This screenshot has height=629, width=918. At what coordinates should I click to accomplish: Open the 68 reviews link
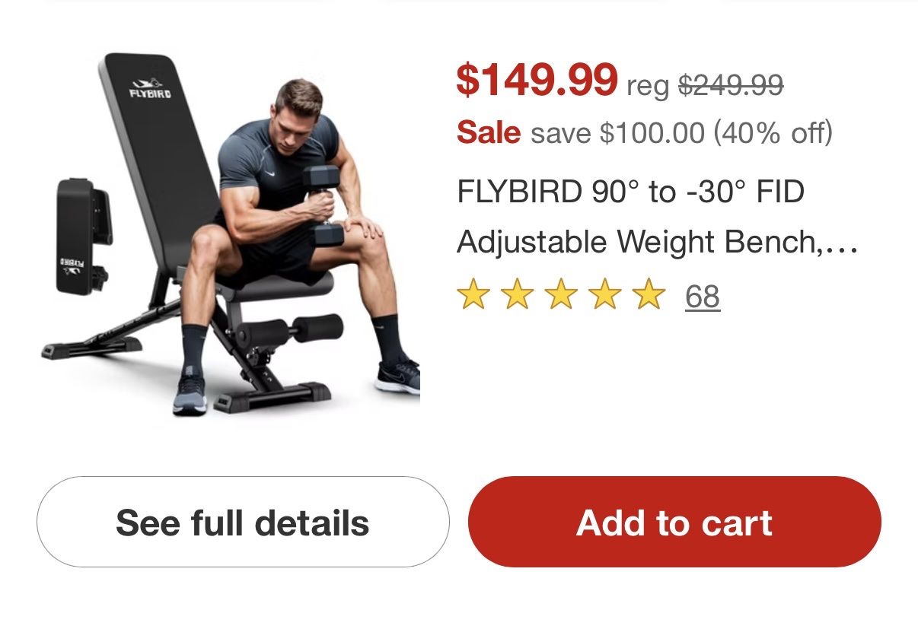pos(703,297)
